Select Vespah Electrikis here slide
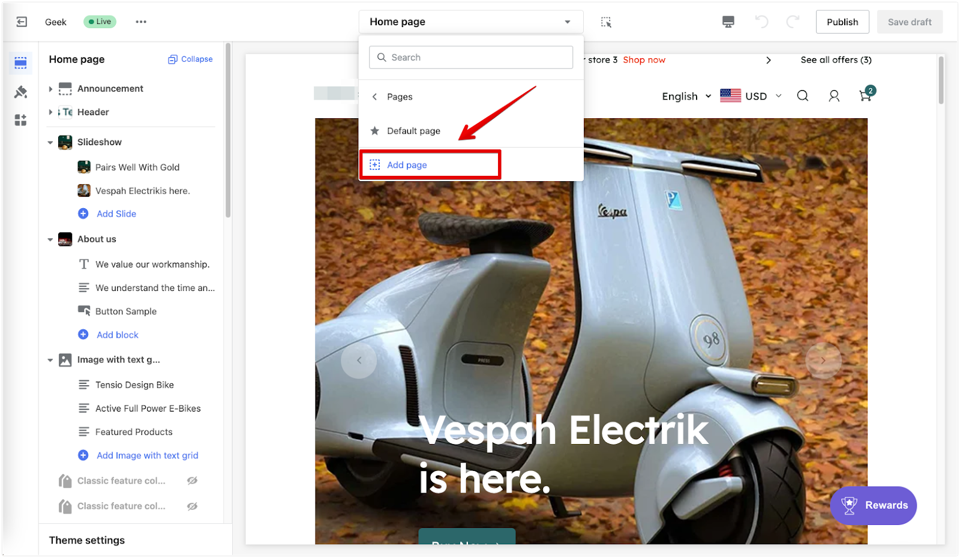 click(x=142, y=191)
